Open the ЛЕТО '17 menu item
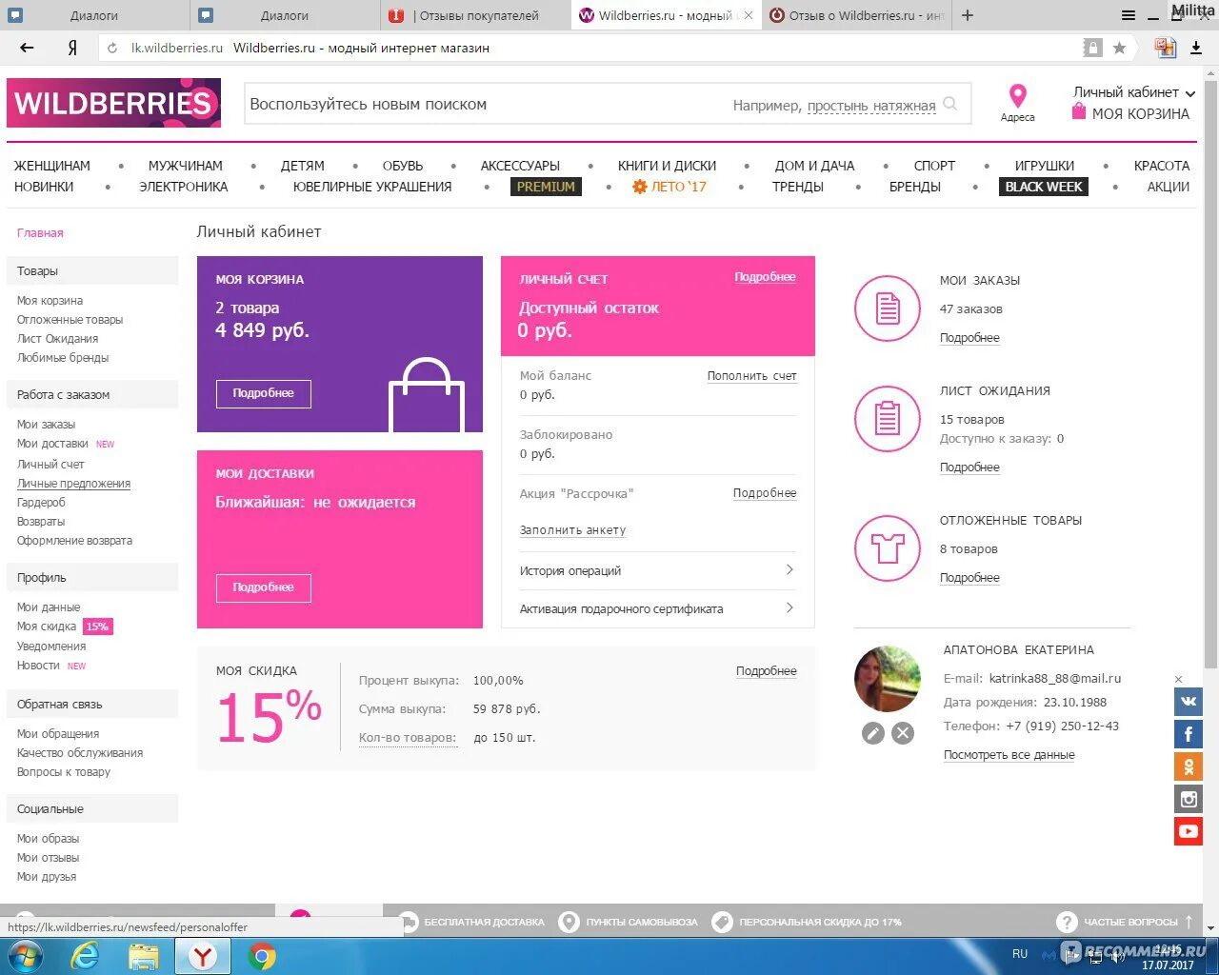Screen dimensions: 1219x975 point(669,187)
